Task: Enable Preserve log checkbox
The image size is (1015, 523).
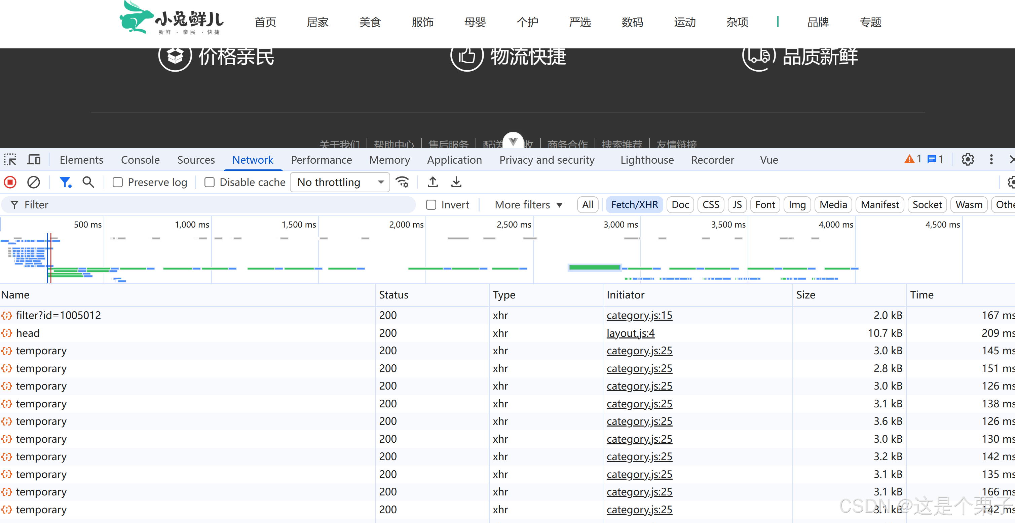Action: [118, 182]
